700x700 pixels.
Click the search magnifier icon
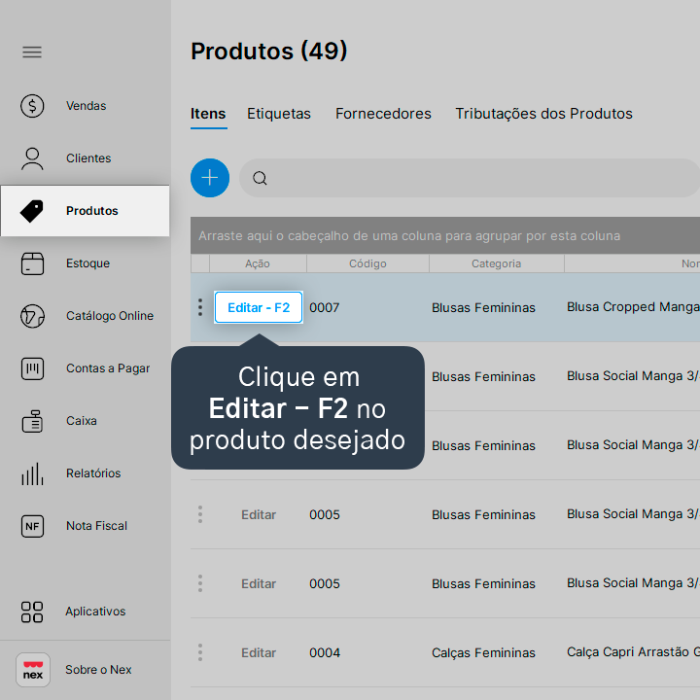pos(260,178)
